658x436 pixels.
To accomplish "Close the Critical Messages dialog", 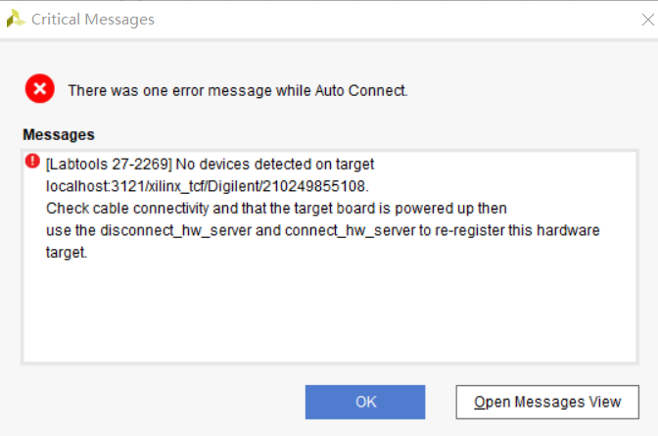I will tap(648, 20).
